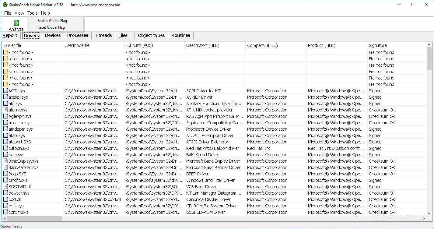Click the SanityCheck app icon in title bar

point(5,5)
